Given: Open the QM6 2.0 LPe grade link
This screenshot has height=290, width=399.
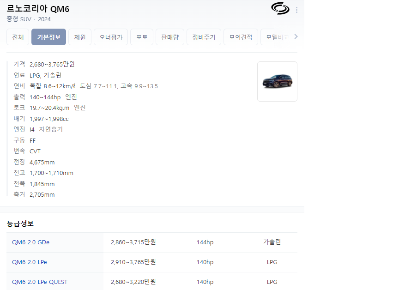Looking at the screenshot, I should (30, 262).
